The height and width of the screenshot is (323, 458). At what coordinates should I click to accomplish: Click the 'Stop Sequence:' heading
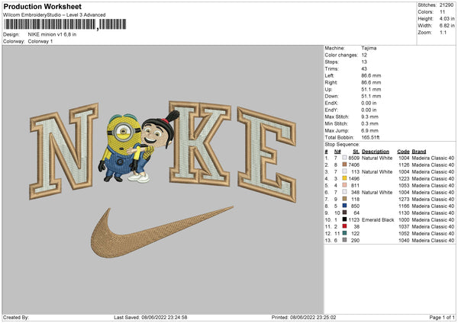[x=342, y=144]
